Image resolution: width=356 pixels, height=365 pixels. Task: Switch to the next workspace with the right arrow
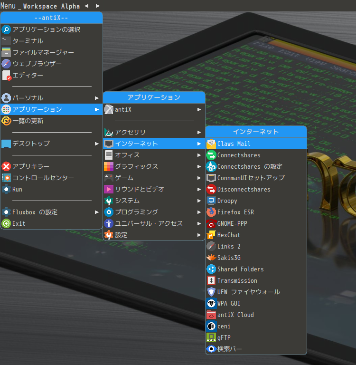(98, 6)
